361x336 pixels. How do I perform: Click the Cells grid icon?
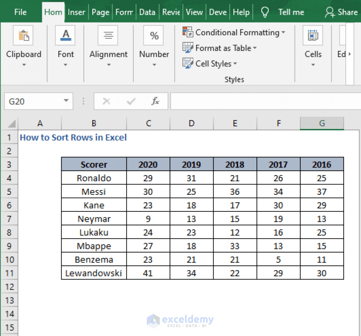[313, 35]
